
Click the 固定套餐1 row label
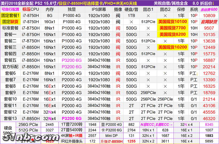[11, 15]
